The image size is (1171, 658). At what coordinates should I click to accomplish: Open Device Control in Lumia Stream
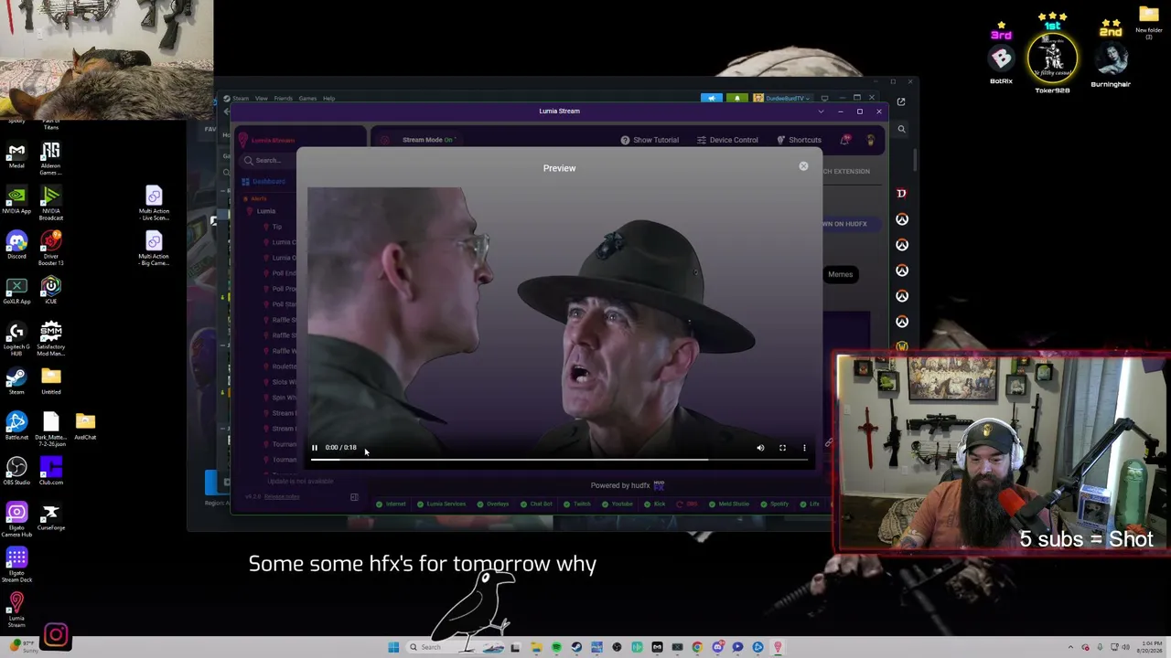727,140
